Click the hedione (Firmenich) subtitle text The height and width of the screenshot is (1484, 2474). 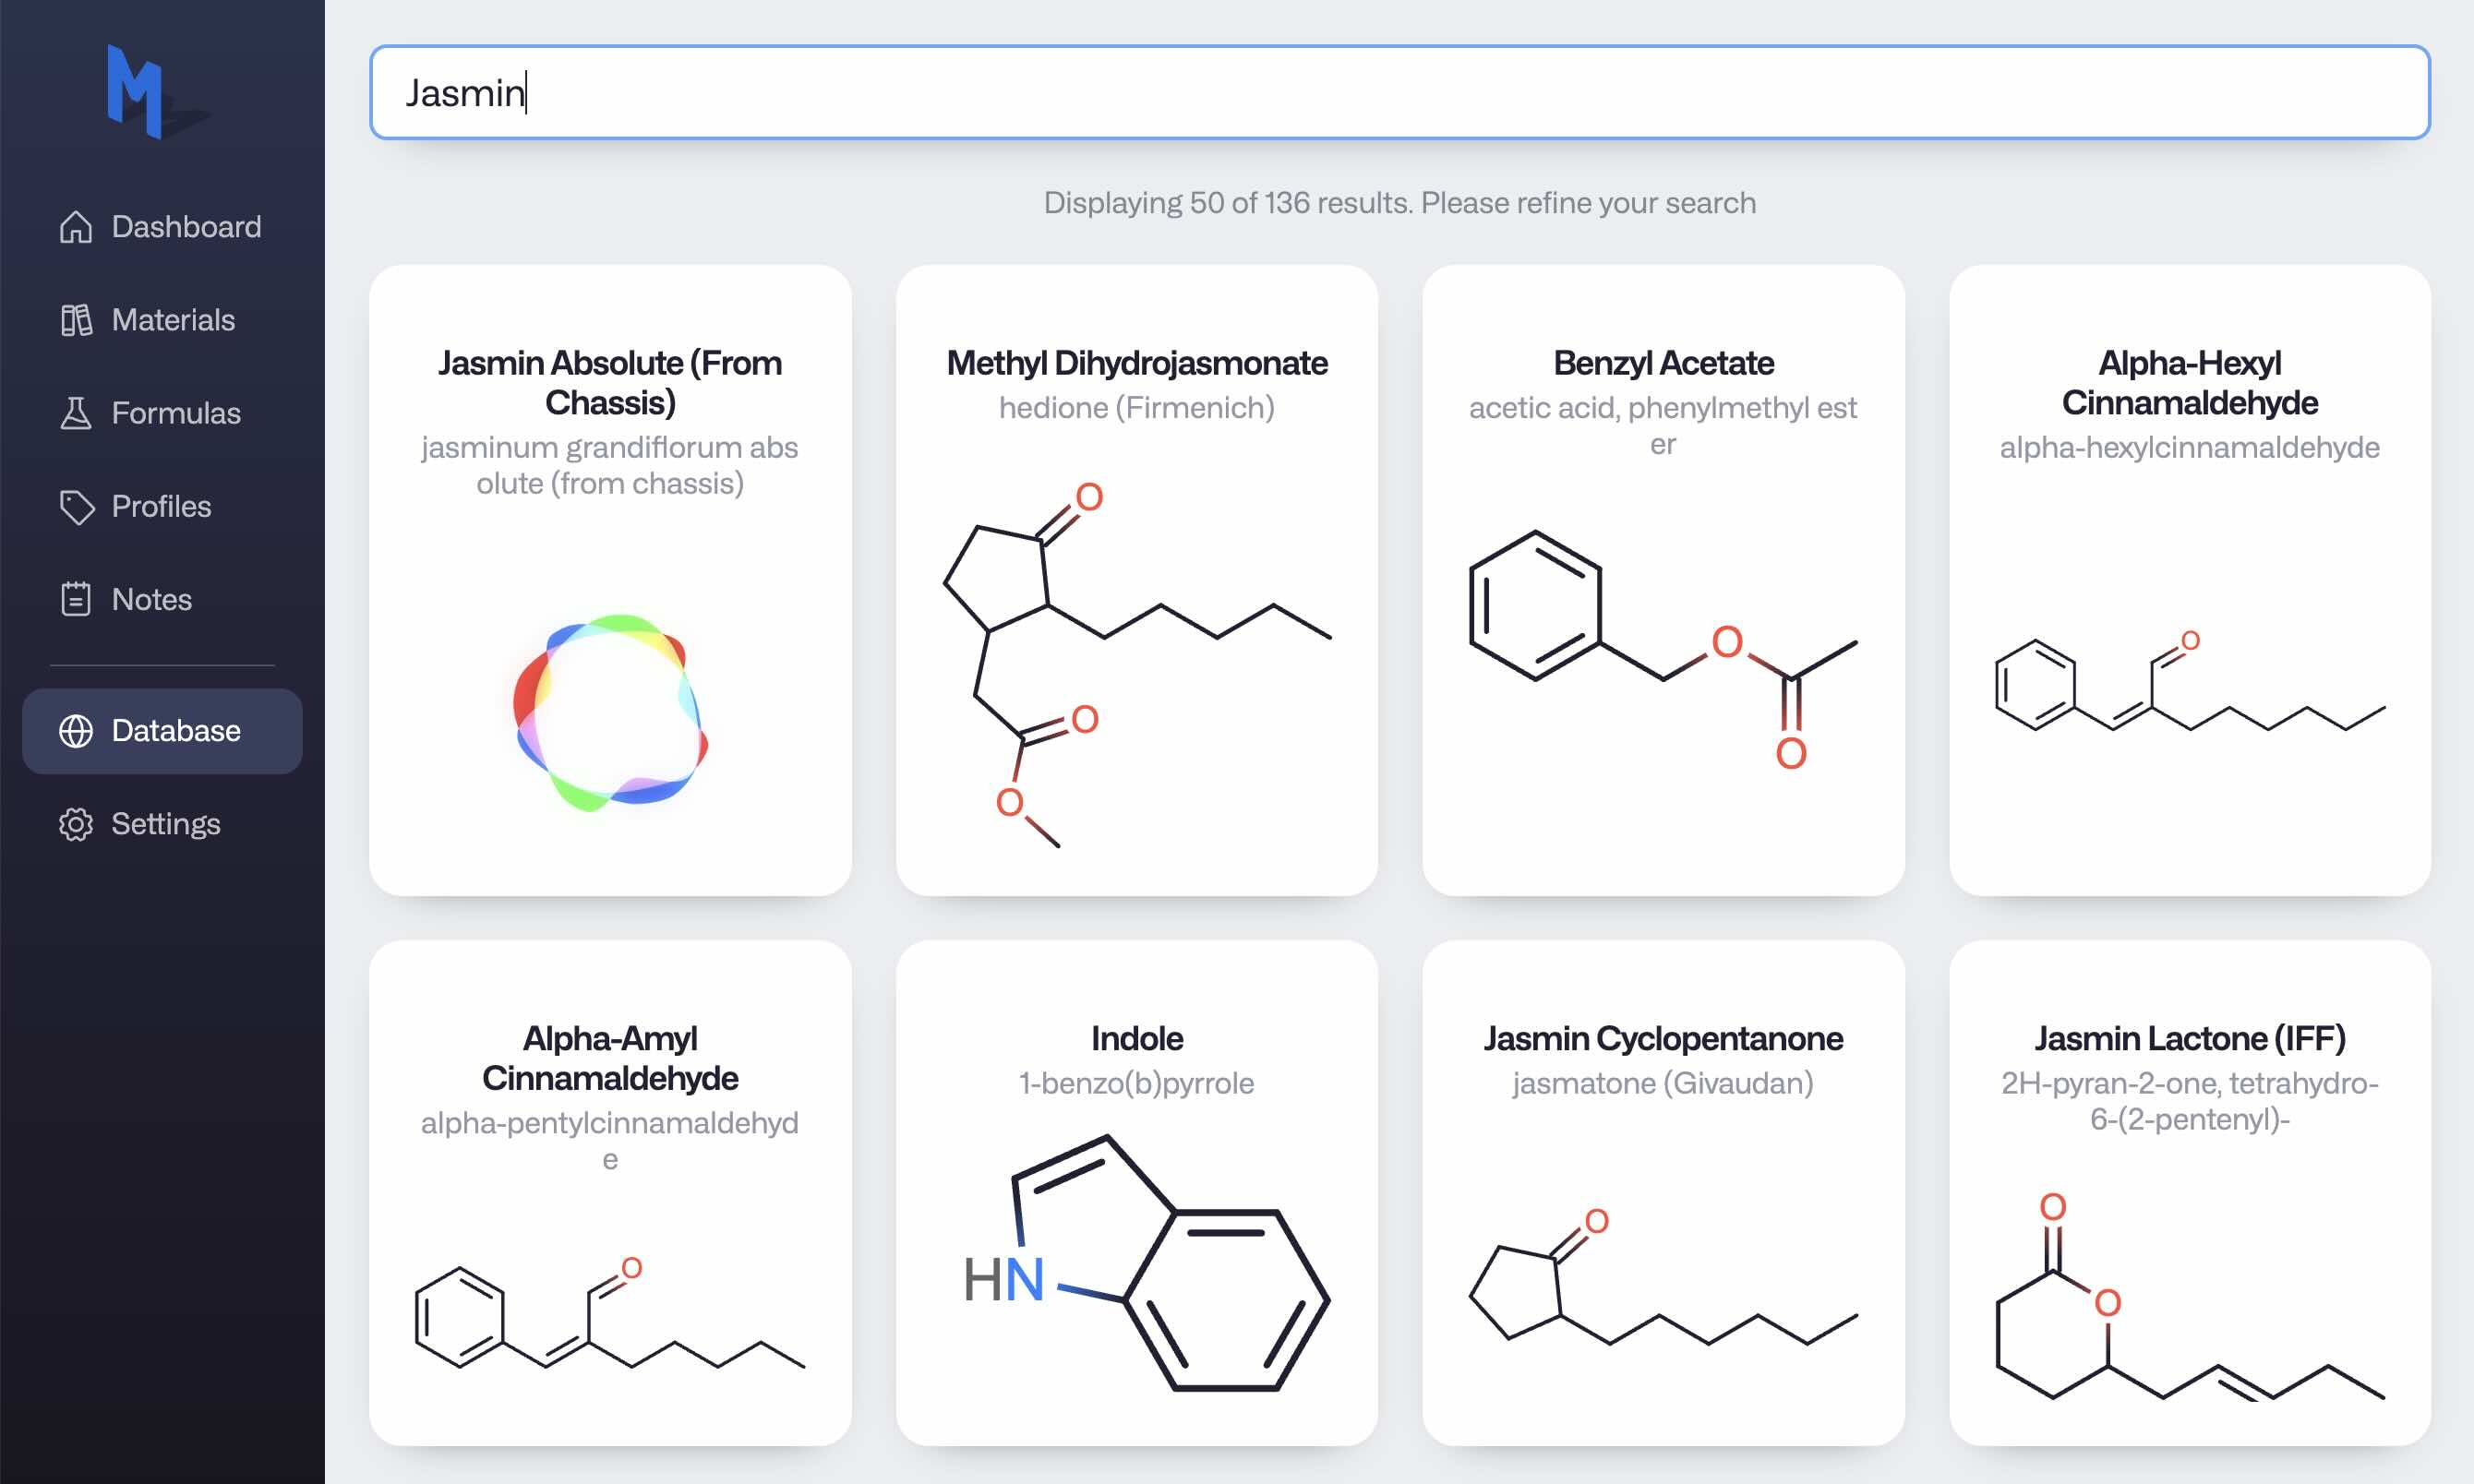coord(1137,407)
